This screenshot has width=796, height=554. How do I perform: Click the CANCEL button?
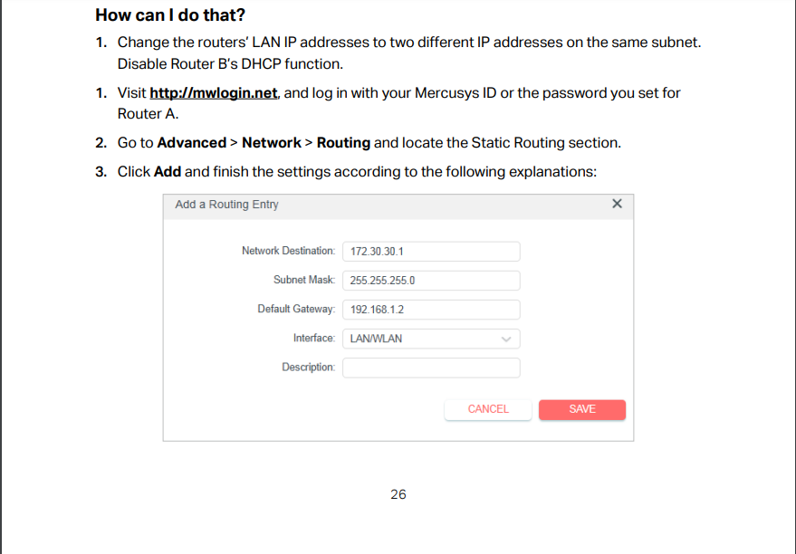point(488,409)
